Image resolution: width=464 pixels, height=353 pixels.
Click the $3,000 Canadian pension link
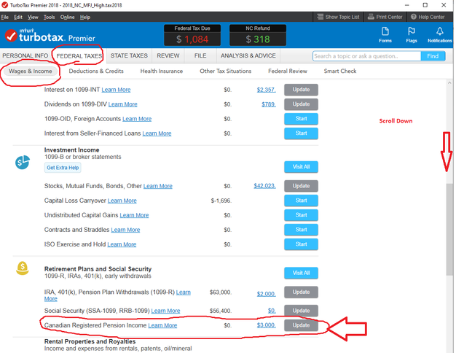click(x=266, y=325)
